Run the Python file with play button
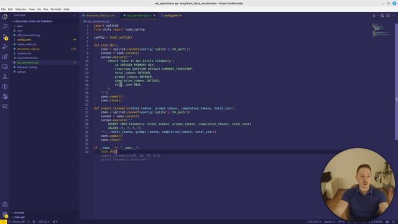The image size is (398, 224). tap(374, 16)
